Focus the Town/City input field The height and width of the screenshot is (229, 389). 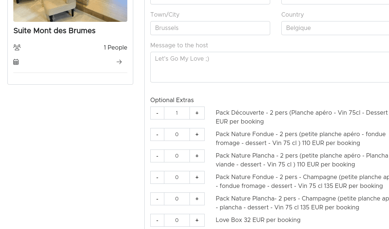pyautogui.click(x=210, y=28)
